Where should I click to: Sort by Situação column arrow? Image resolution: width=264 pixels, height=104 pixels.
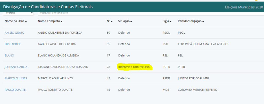(131, 22)
